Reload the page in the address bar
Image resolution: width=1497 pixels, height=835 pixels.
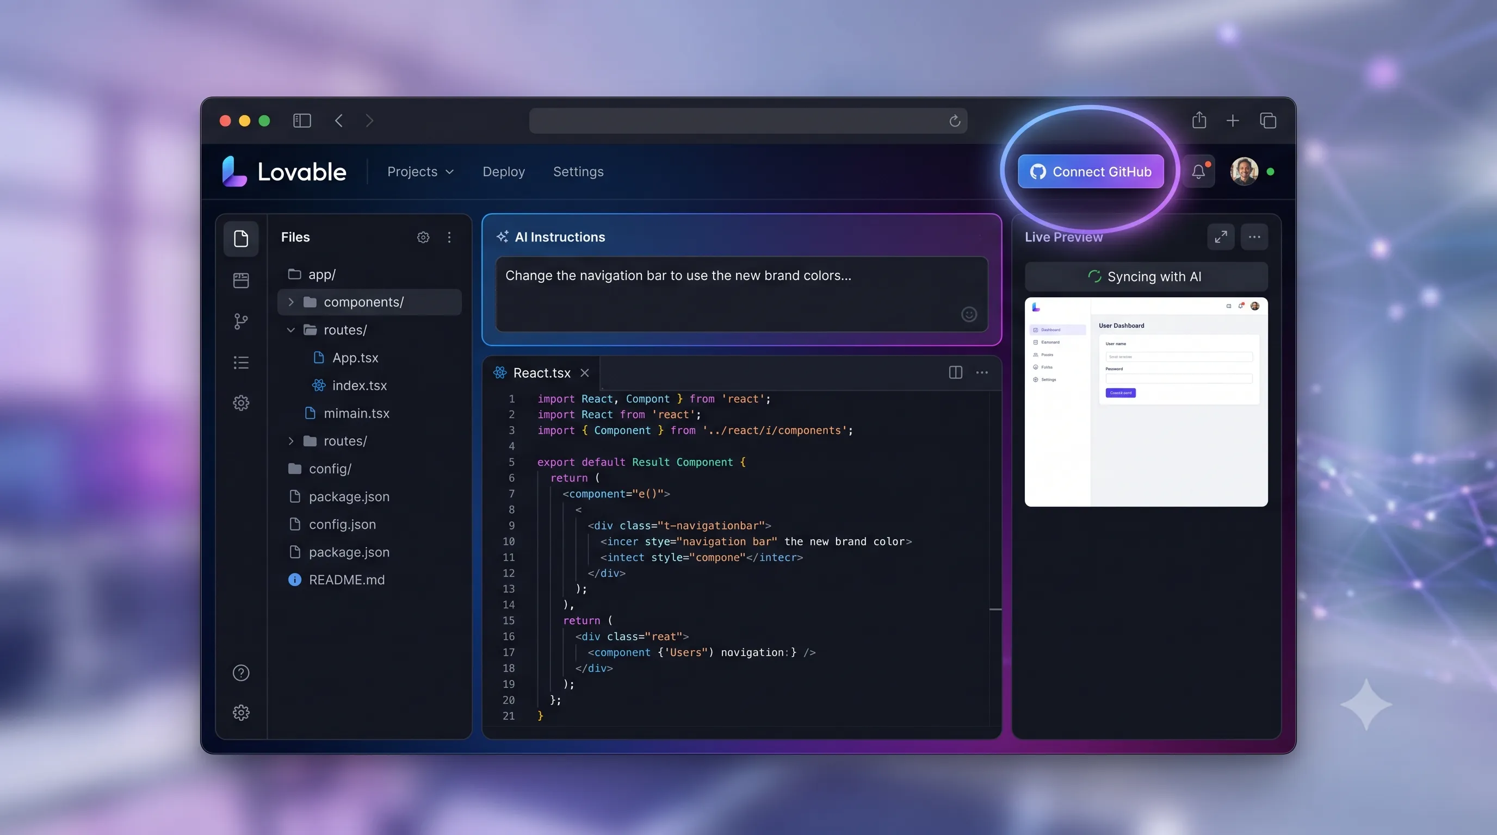point(954,120)
